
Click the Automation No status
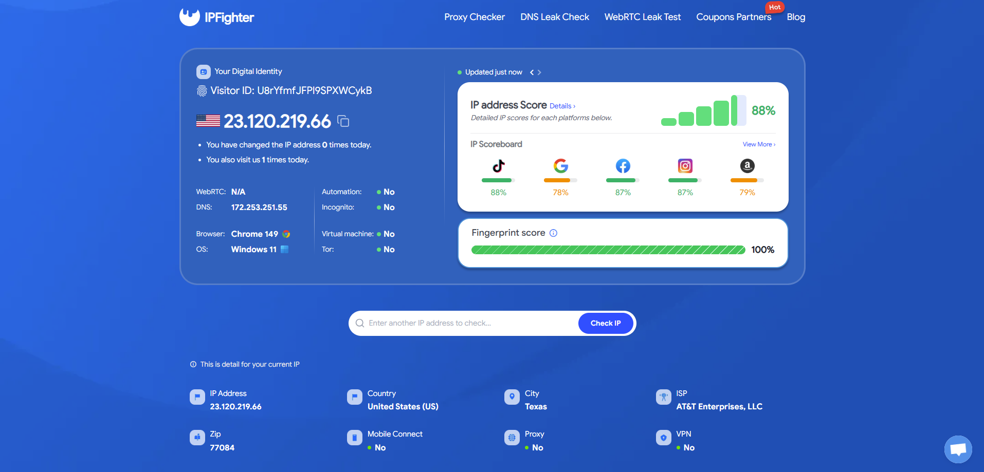pyautogui.click(x=386, y=192)
